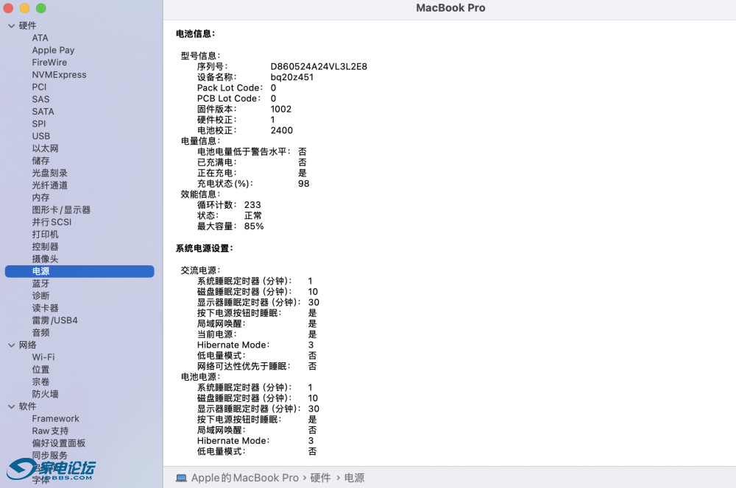The height and width of the screenshot is (488, 736).
Task: Select 宗卷 in the network list
Action: coord(40,381)
